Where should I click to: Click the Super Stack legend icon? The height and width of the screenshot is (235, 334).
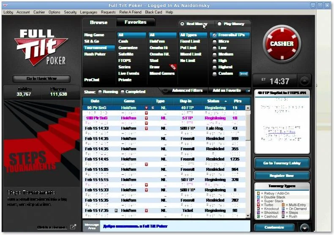click(x=258, y=201)
